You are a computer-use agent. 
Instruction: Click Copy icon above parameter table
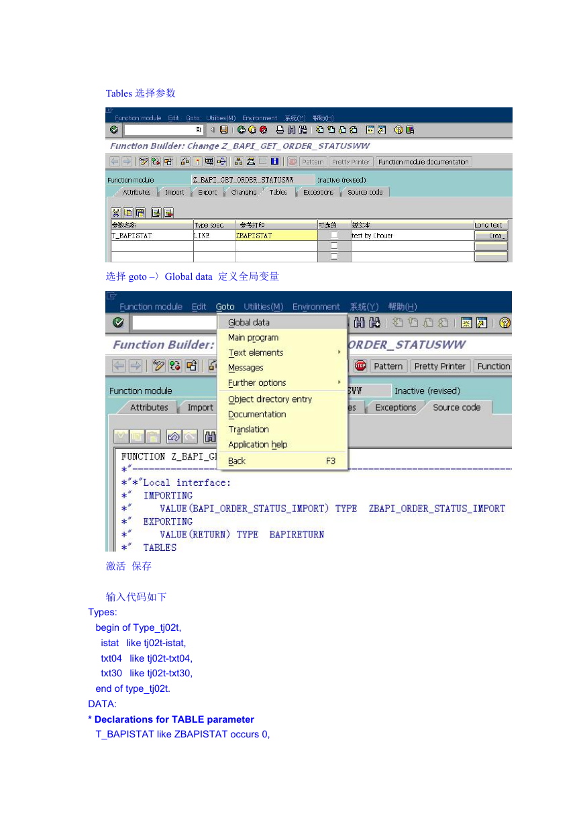tap(127, 212)
